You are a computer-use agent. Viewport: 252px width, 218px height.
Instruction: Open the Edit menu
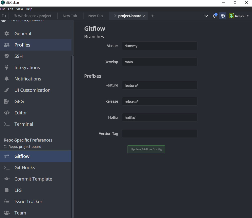point(11,9)
